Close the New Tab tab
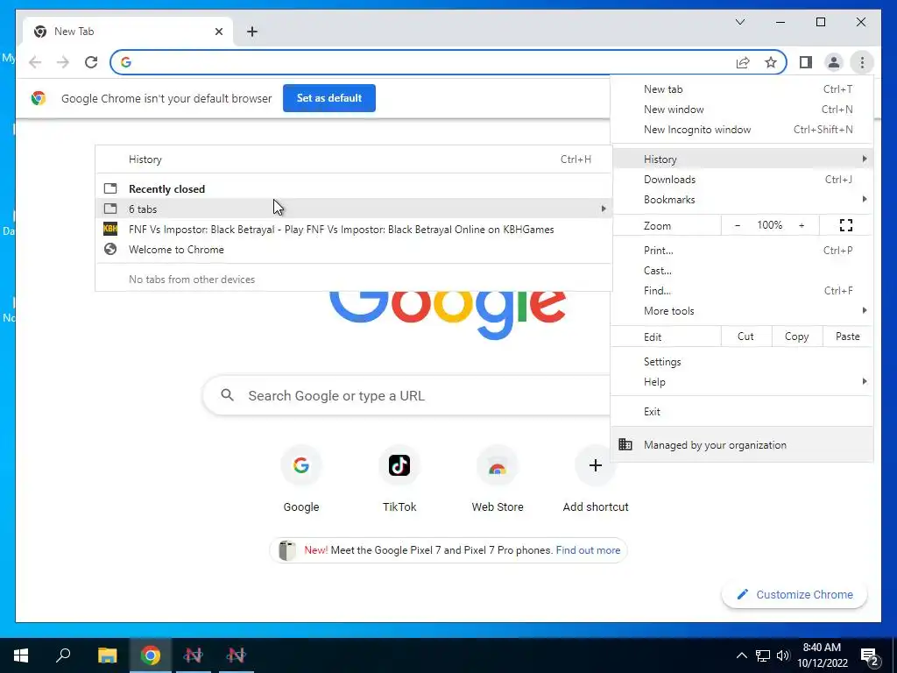Image resolution: width=897 pixels, height=673 pixels. (x=218, y=32)
